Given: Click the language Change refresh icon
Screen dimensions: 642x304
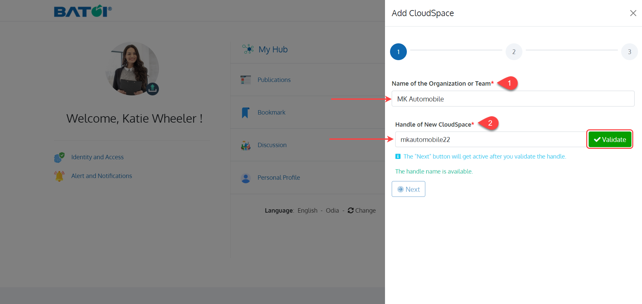Looking at the screenshot, I should tap(351, 210).
